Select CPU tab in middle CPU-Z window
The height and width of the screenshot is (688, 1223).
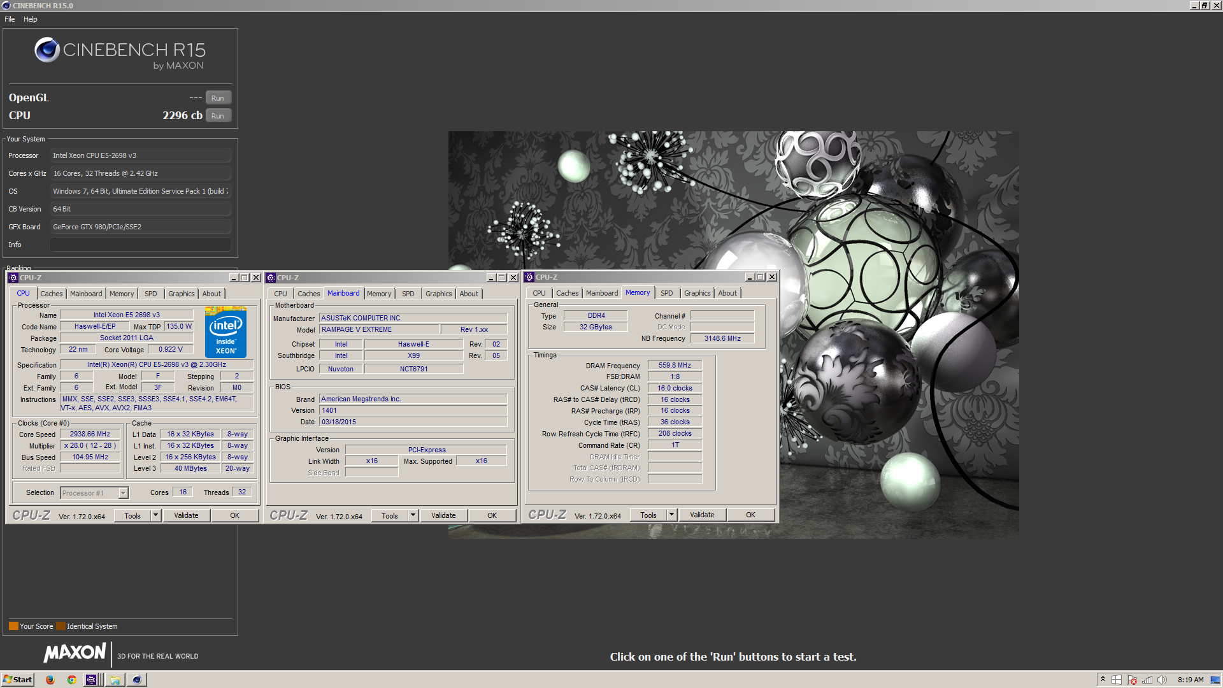280,294
